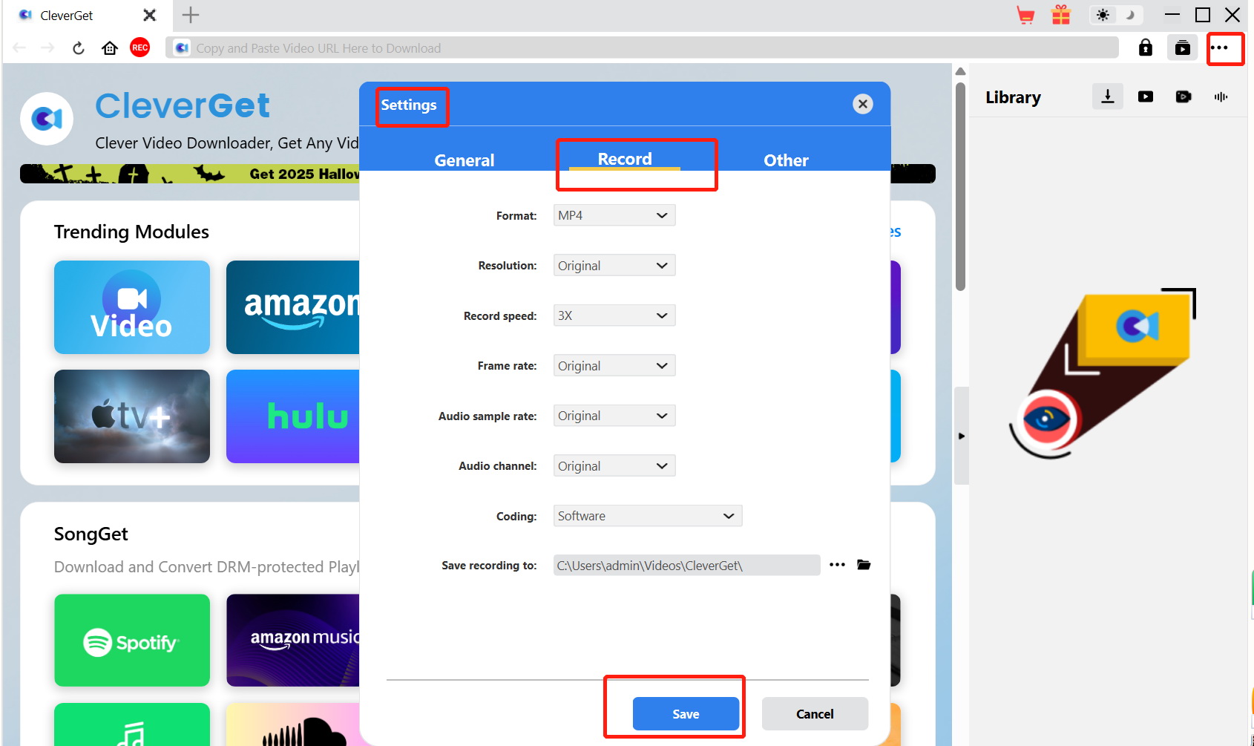This screenshot has height=746, width=1254.
Task: Open the Resolution dropdown
Action: (x=614, y=265)
